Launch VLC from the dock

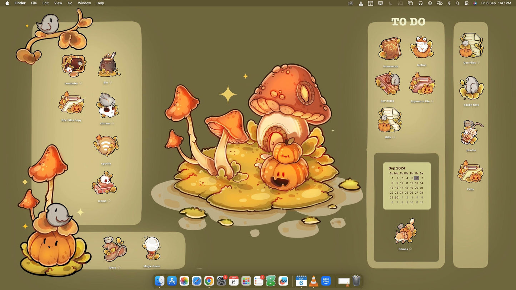pos(314,281)
